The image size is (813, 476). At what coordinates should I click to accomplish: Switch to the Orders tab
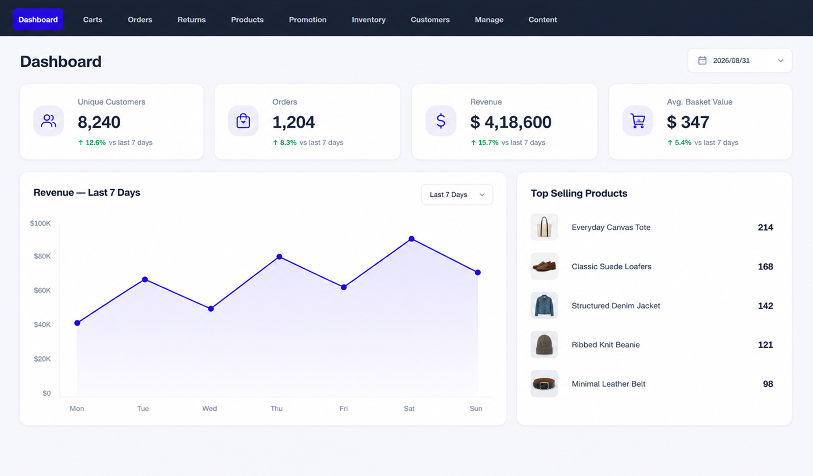140,19
